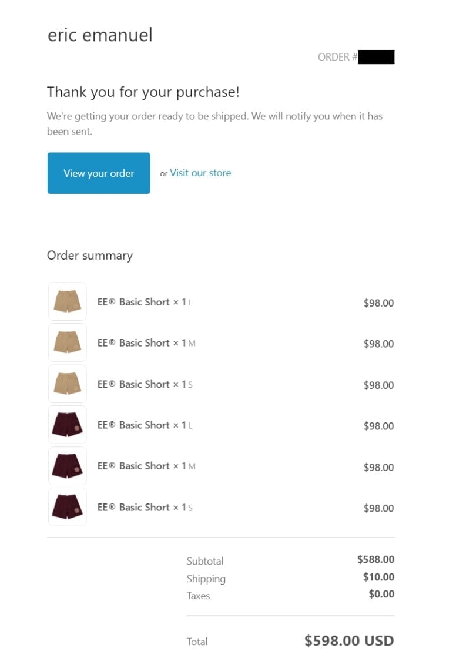The image size is (473, 665).
Task: Click the $598.00 USD total
Action: (x=349, y=640)
